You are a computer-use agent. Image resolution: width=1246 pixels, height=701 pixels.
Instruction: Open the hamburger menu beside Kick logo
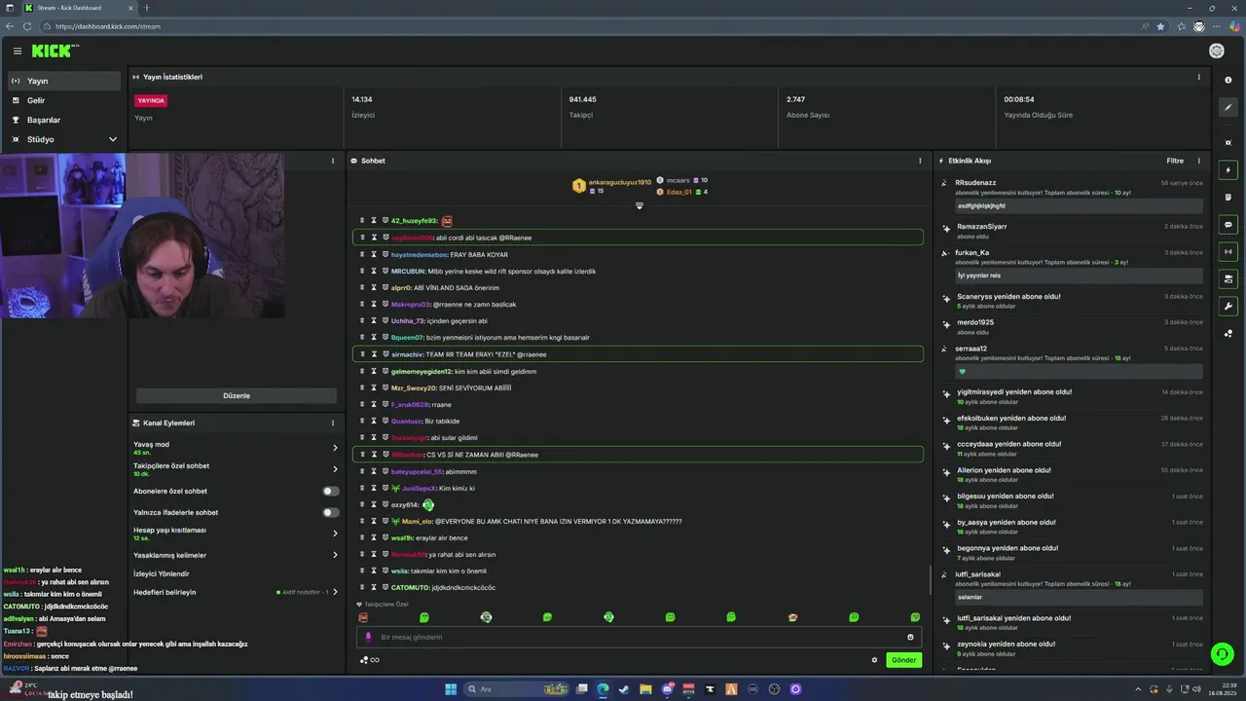pos(17,51)
